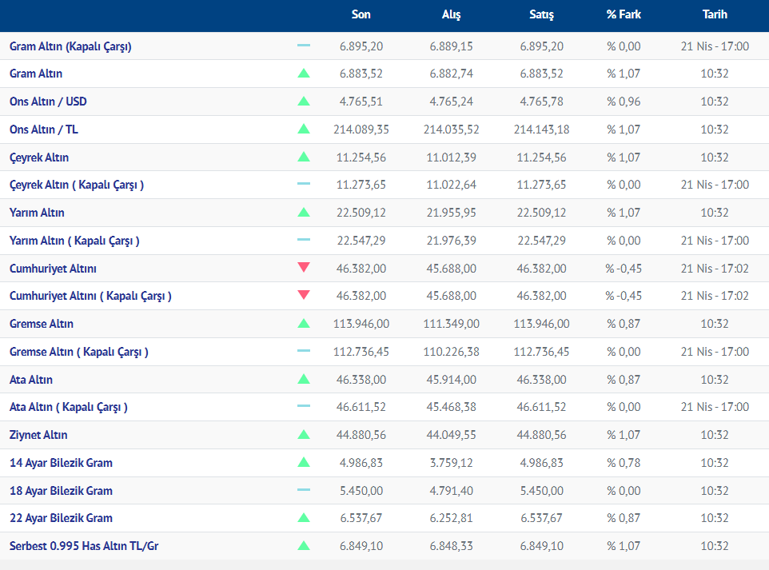Click the flat dash icon for Gram Altın (Kapalı Çarşı)
Screen dimensions: 769x570
coord(303,46)
